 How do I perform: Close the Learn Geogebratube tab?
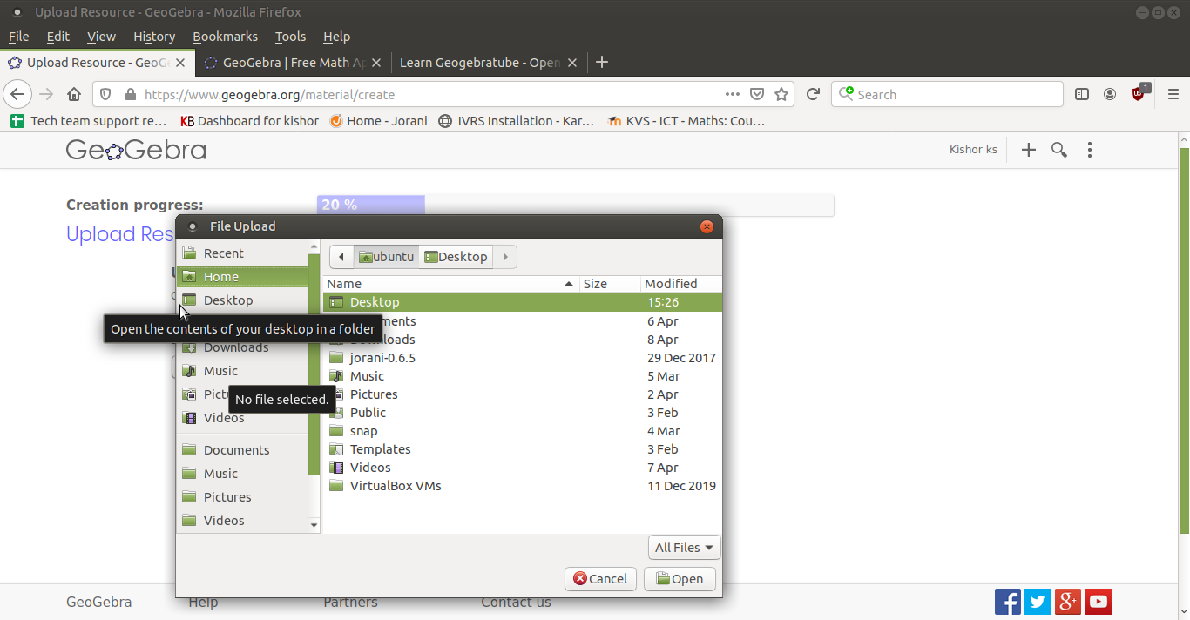[x=572, y=63]
